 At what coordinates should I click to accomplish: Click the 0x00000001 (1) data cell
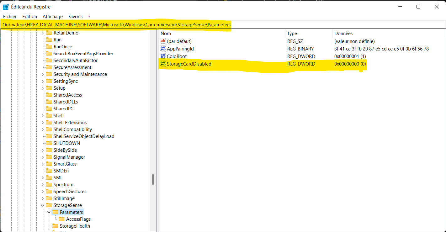[x=350, y=56]
